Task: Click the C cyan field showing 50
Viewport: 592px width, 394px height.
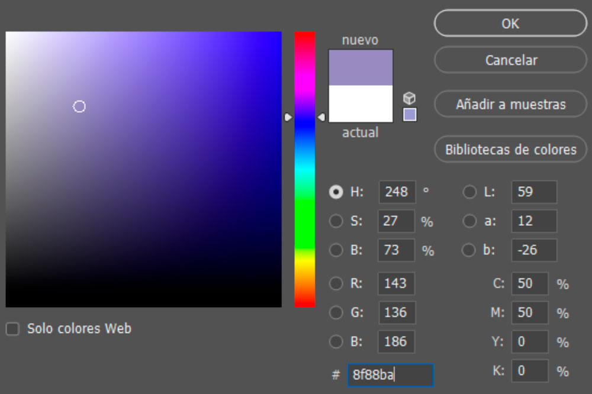Action: tap(530, 283)
